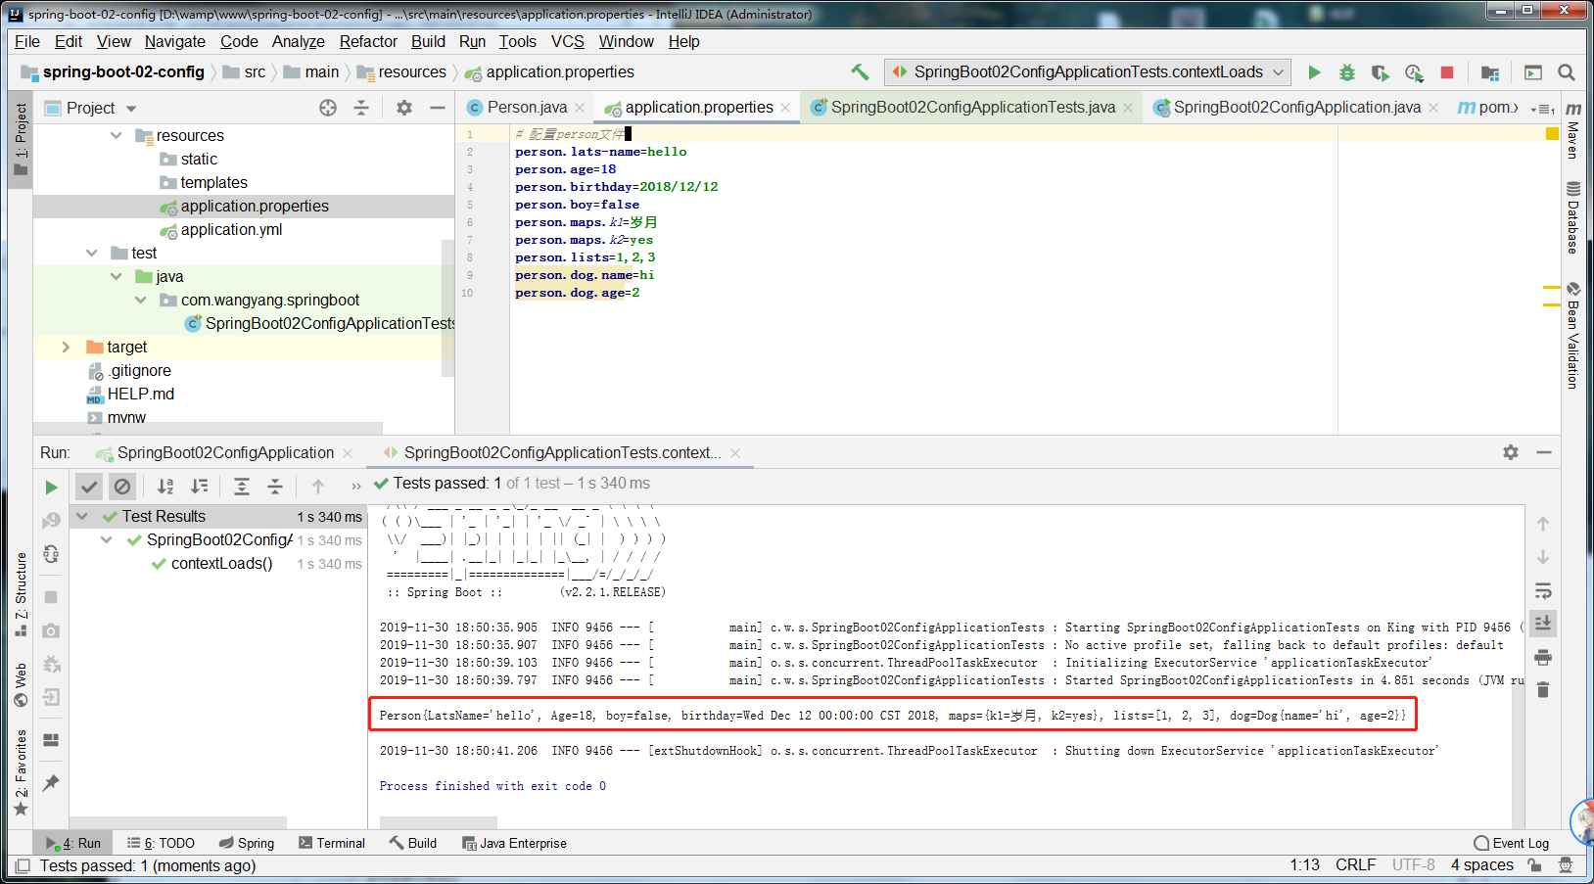Open the Project panel settings gear

pos(404,108)
